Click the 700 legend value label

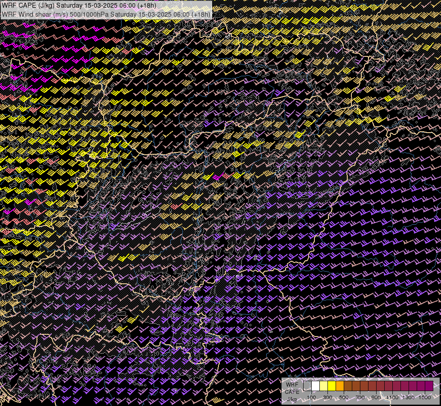tap(360, 397)
